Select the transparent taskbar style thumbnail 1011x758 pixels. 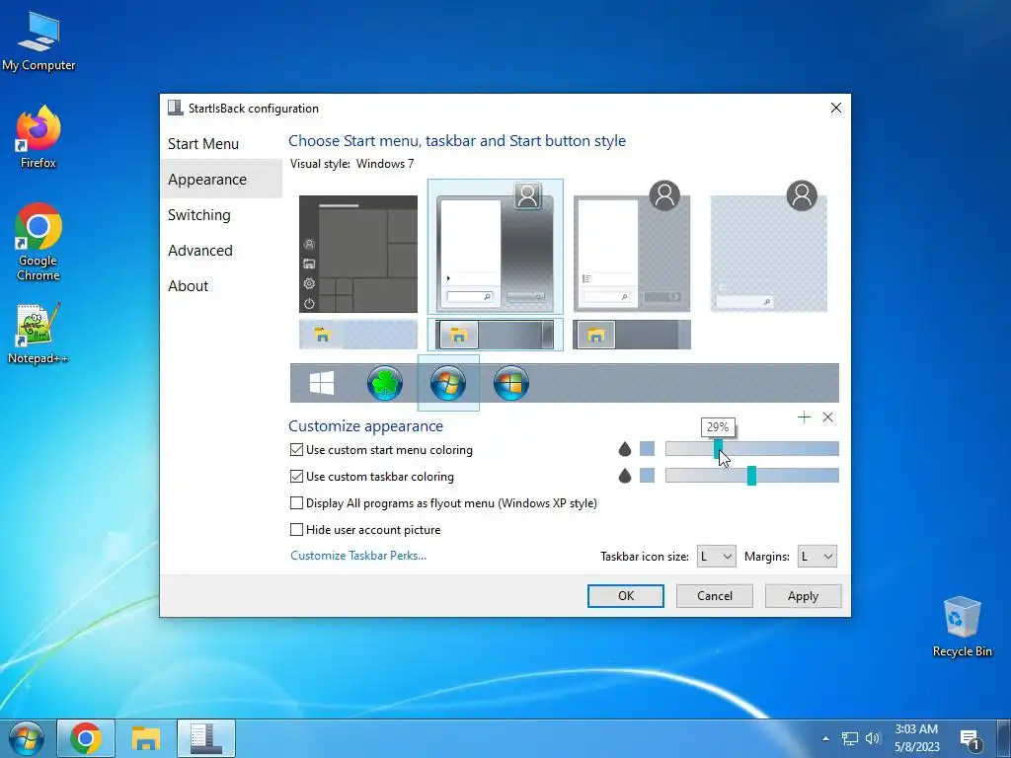357,335
